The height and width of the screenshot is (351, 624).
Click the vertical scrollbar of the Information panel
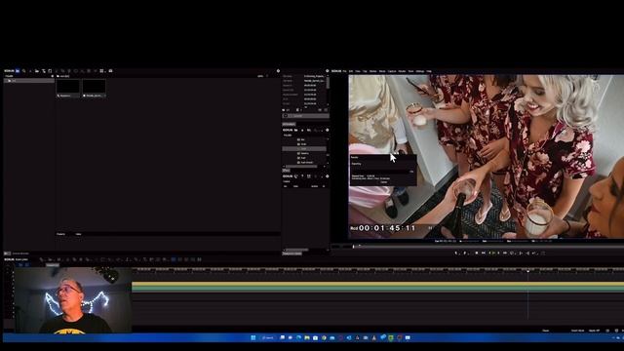click(328, 83)
